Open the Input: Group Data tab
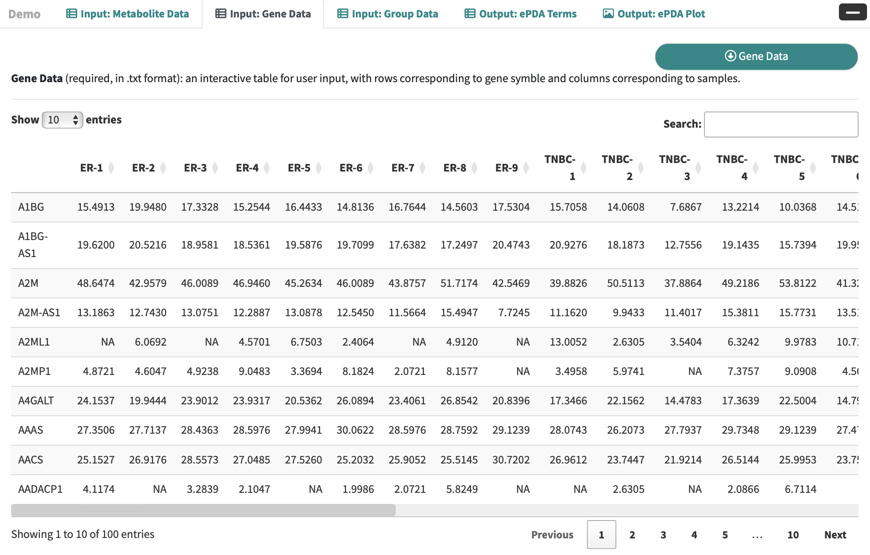Image resolution: width=870 pixels, height=555 pixels. tap(387, 14)
